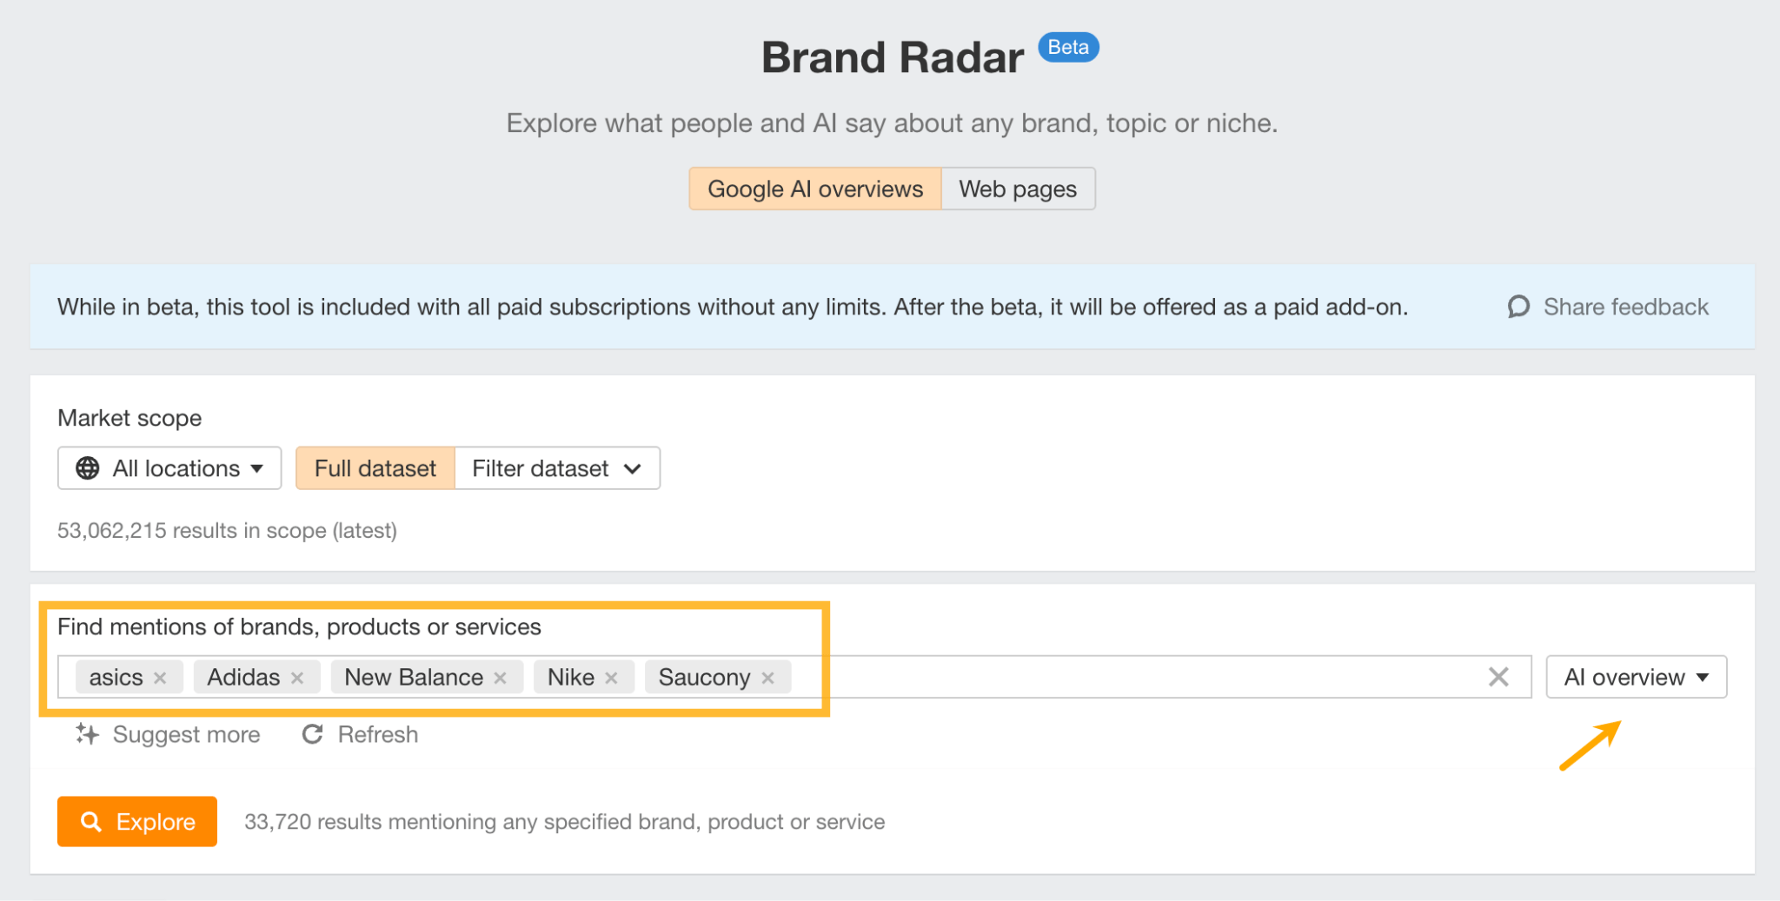
Task: Clear all brands with the X icon
Action: (1498, 677)
